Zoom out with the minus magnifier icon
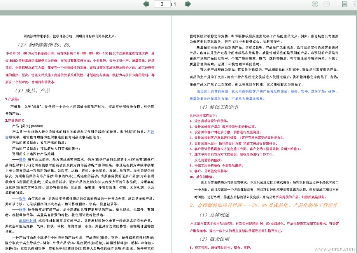357x253 pixels. (x=327, y=4)
